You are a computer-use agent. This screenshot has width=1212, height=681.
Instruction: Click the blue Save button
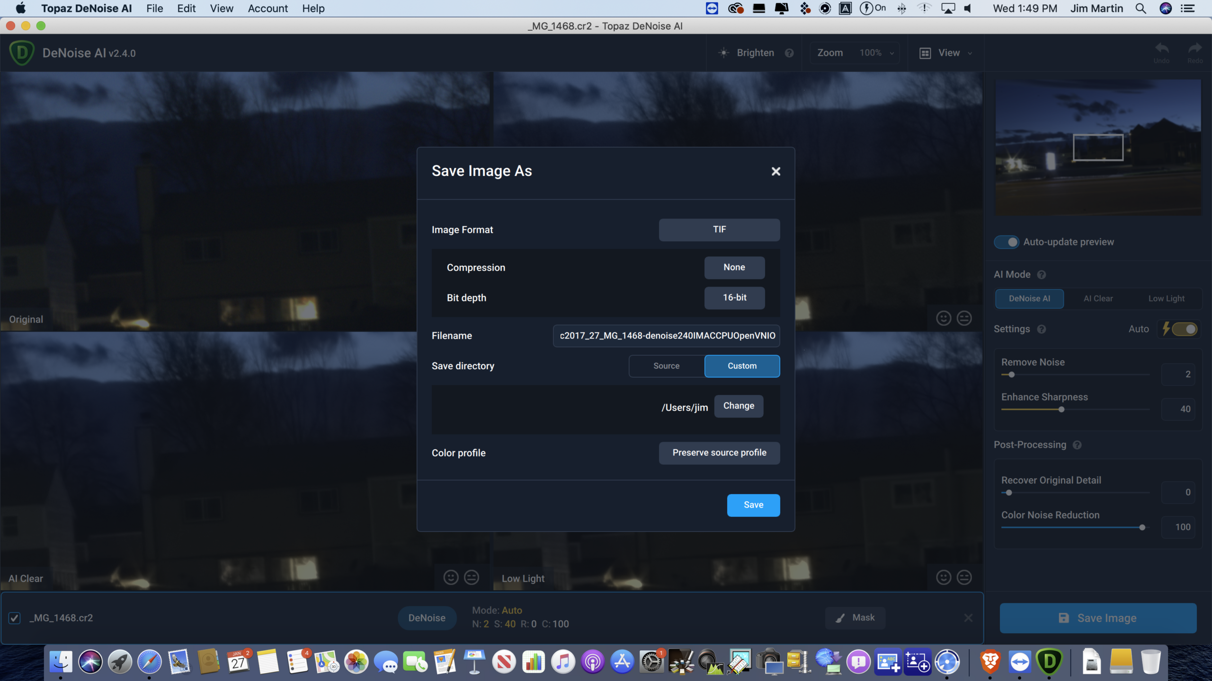click(x=753, y=505)
